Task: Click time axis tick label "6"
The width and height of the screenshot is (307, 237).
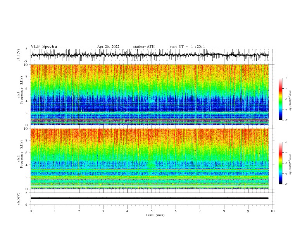Action: click(176, 211)
